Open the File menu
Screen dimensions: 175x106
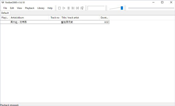click(x=5, y=8)
